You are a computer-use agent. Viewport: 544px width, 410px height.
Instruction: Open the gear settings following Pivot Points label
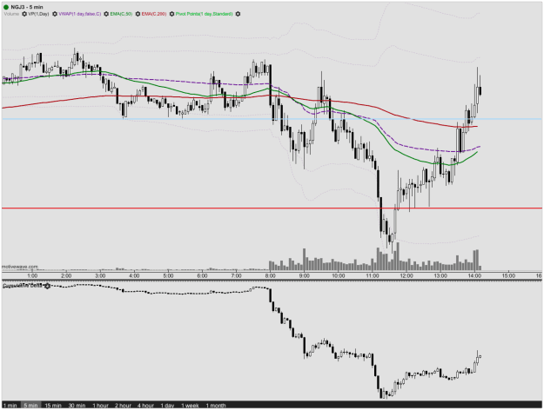(x=238, y=14)
